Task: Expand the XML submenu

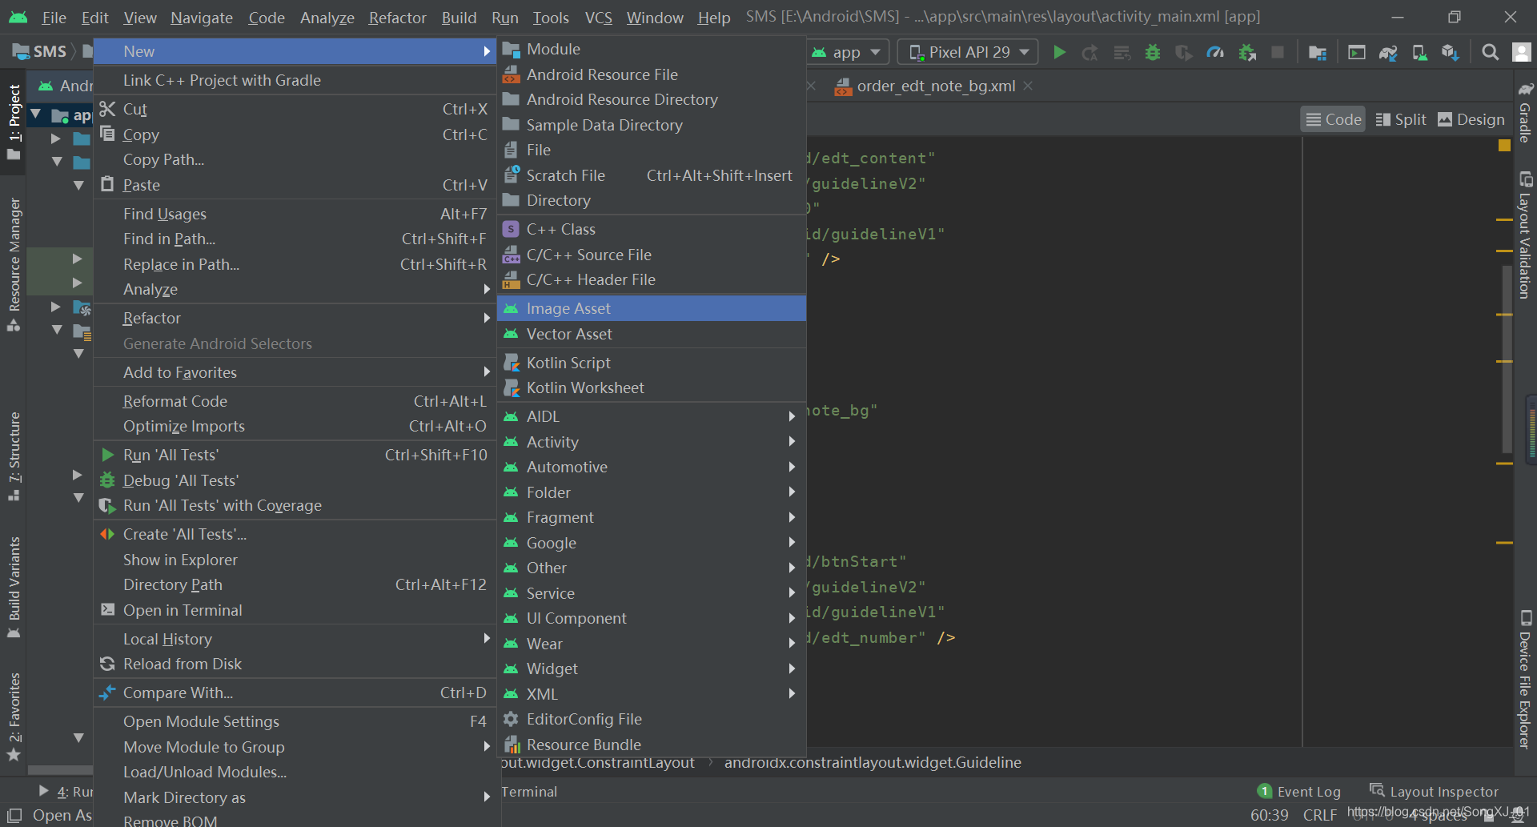Action: (651, 694)
